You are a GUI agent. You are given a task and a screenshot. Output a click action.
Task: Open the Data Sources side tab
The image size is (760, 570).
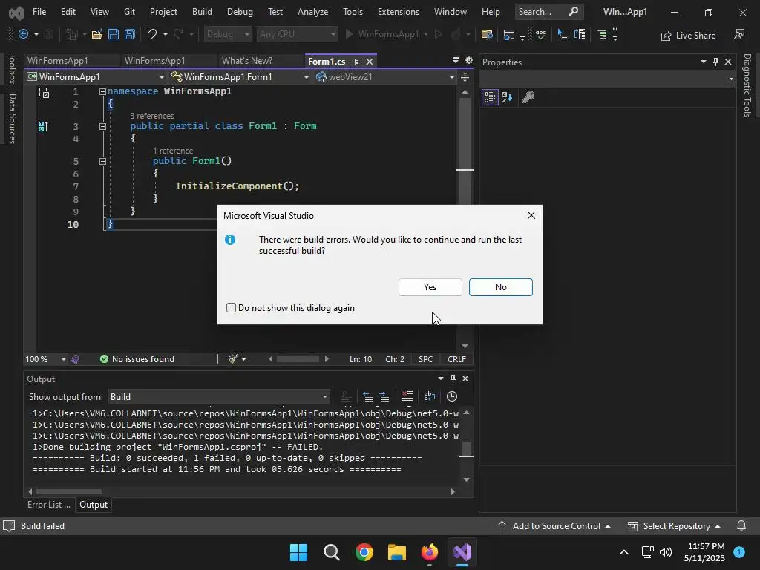coord(13,118)
